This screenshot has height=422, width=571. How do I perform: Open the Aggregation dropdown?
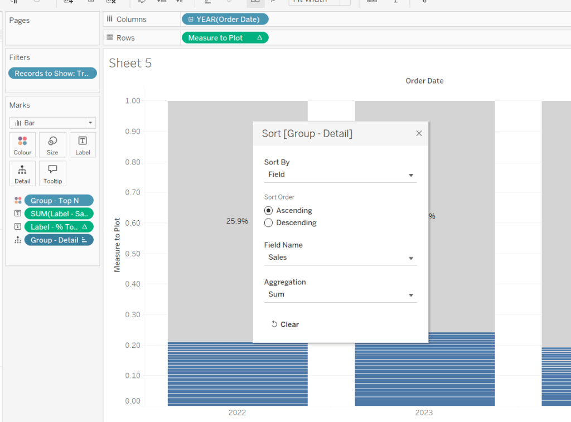coord(340,294)
